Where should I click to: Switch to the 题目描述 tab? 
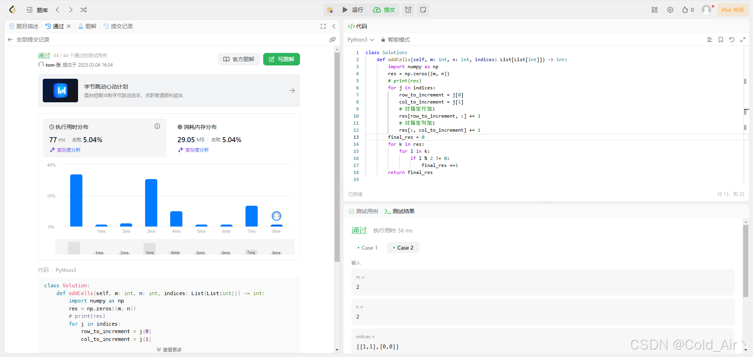(x=27, y=26)
